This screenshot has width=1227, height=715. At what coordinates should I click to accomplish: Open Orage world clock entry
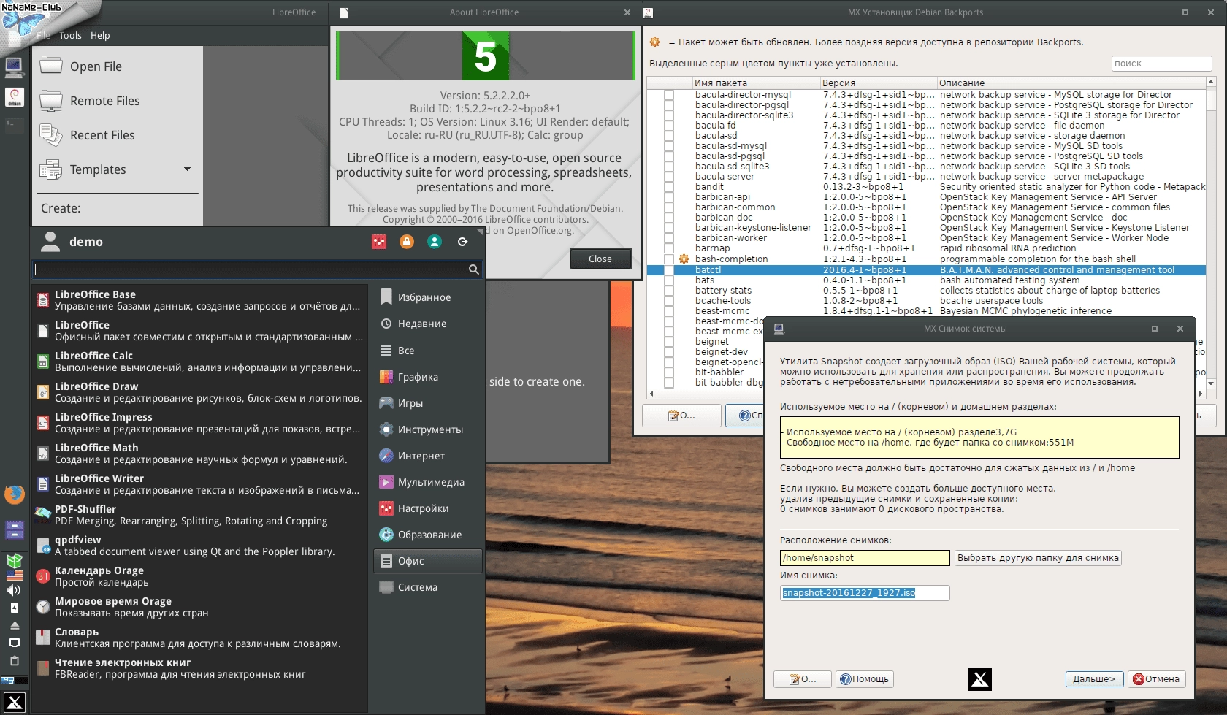tap(199, 607)
